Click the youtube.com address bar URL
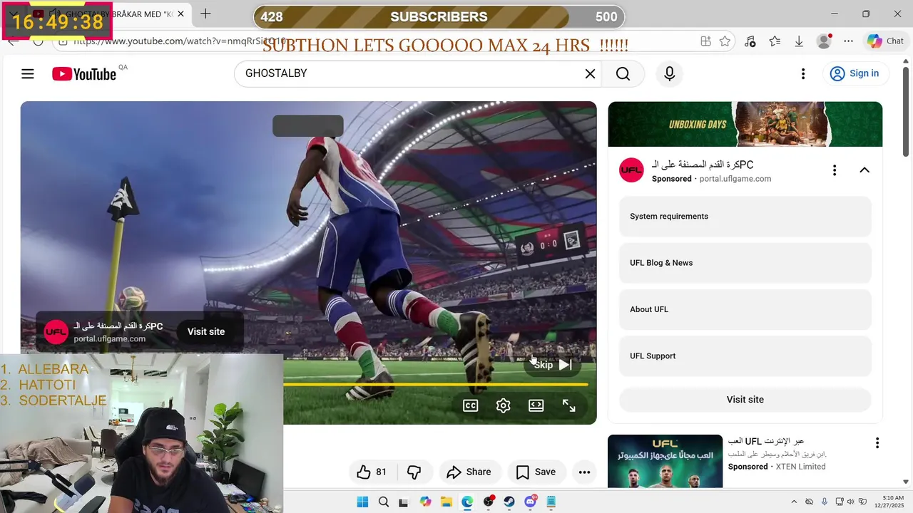913x513 pixels. click(180, 41)
